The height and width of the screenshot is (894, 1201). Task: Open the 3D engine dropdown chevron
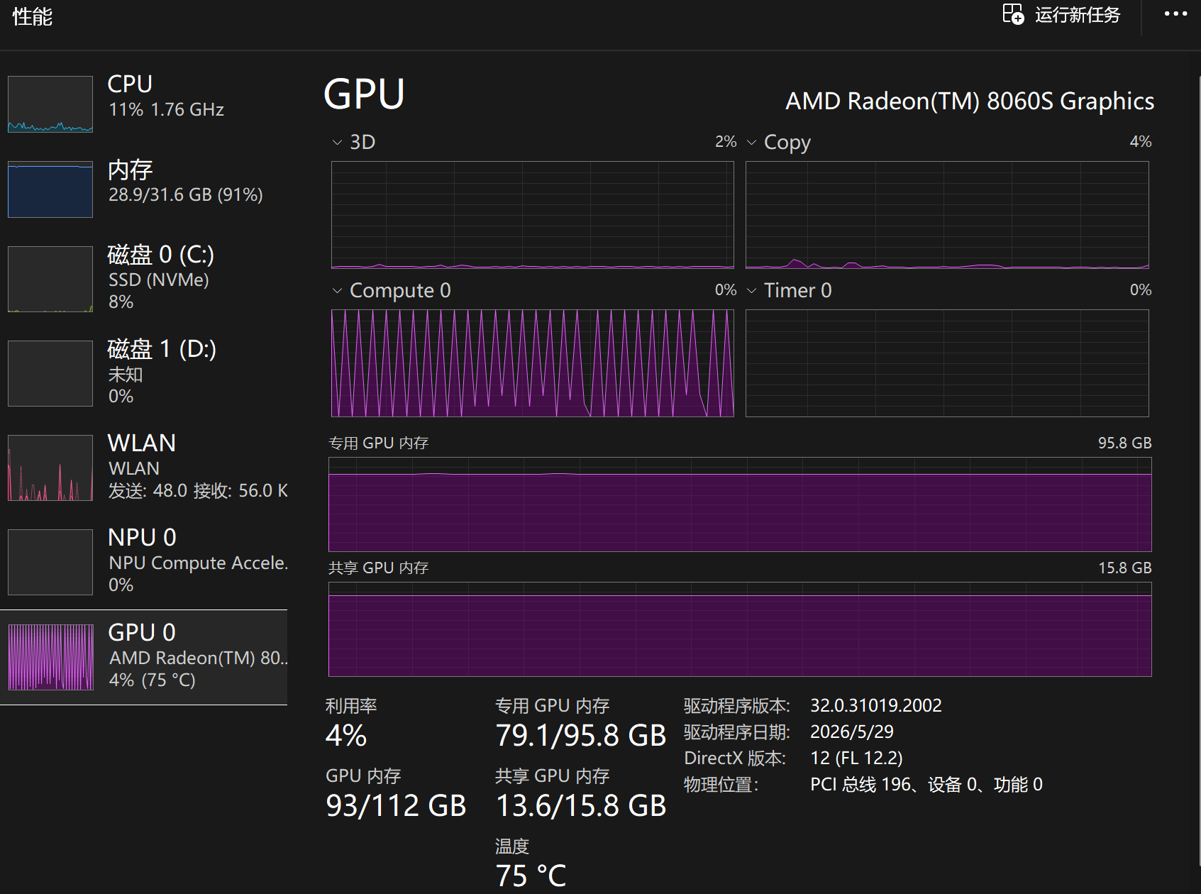tap(337, 143)
